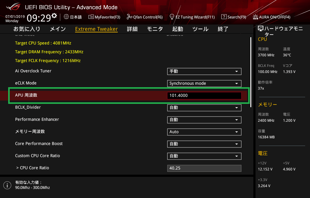
Task: Open the ツール tab
Action: pyautogui.click(x=200, y=29)
